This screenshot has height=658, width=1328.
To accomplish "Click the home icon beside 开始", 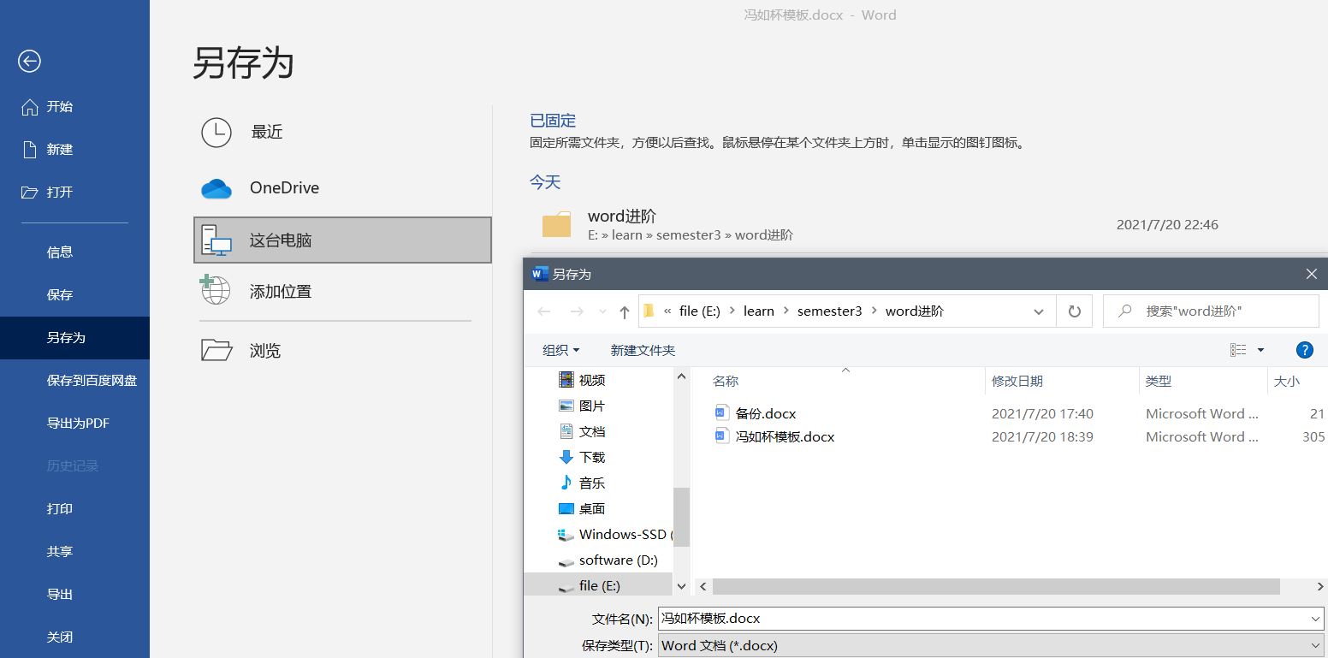I will coord(30,107).
